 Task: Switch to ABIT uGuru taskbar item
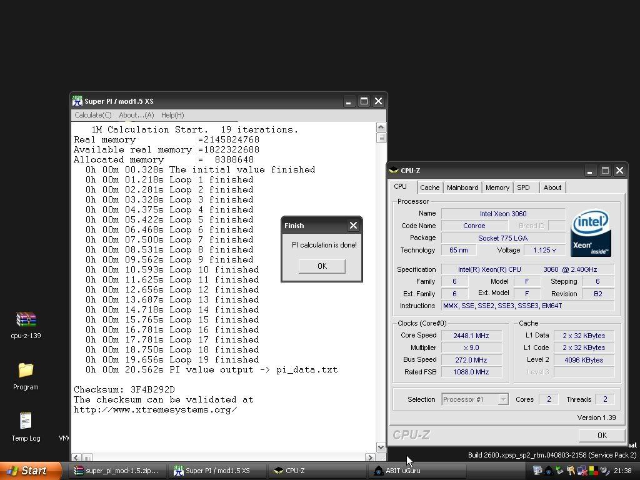tap(417, 471)
